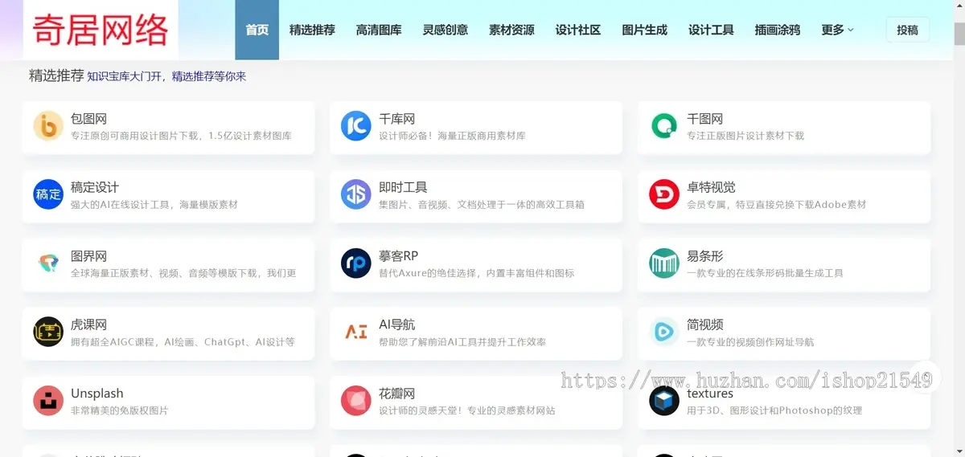Open the 即时工具 title link
Screen dimensions: 965x457
[403, 187]
